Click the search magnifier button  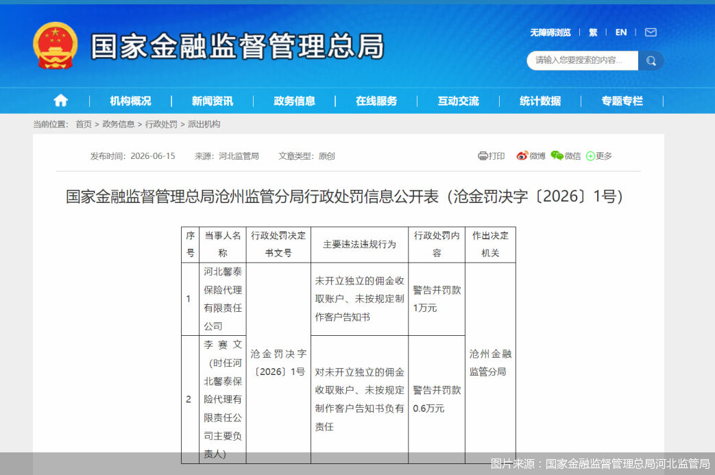651,60
